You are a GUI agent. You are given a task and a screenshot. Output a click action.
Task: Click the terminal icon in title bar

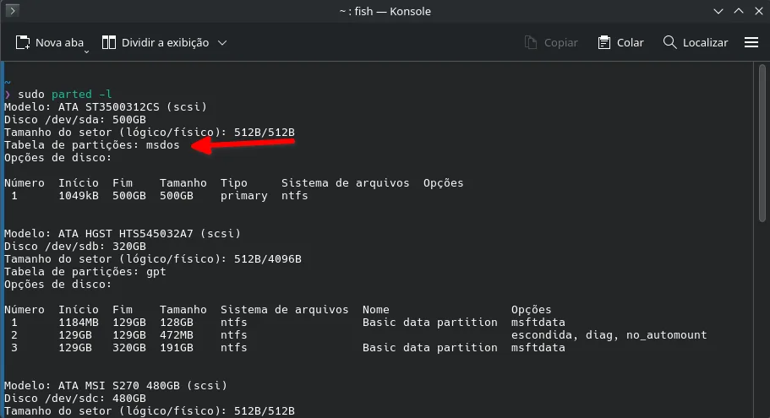pyautogui.click(x=13, y=10)
